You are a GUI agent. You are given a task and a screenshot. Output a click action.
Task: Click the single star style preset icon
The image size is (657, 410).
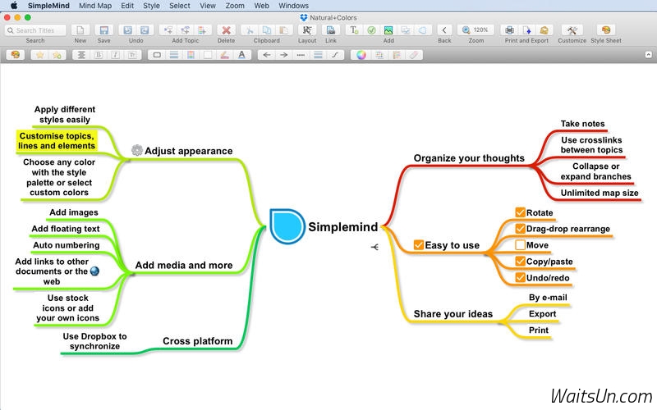[x=39, y=55]
